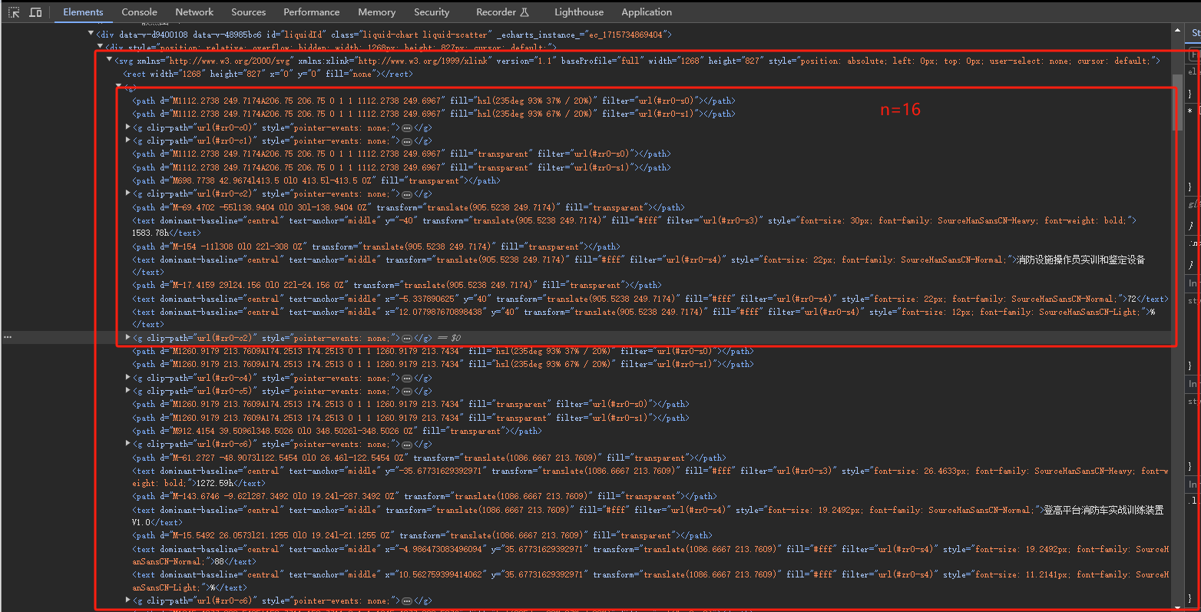Click ellipsis button in the zr0-c5 group row
This screenshot has width=1201, height=612.
pyautogui.click(x=407, y=392)
